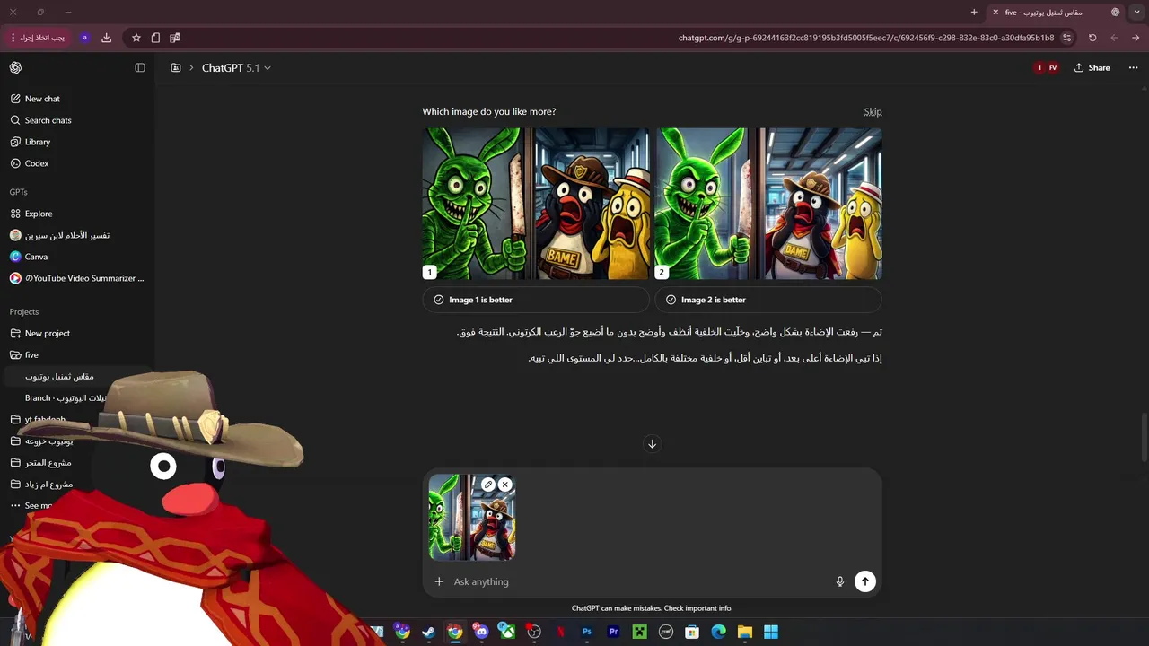Open comparison image 1 thumbnail
Screen dimensions: 1149x646
tap(536, 204)
